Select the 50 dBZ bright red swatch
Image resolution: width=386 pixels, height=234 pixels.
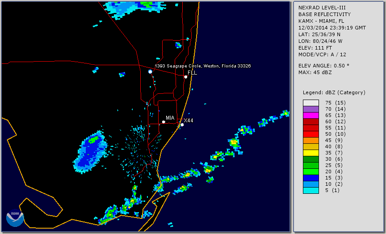coord(311,134)
